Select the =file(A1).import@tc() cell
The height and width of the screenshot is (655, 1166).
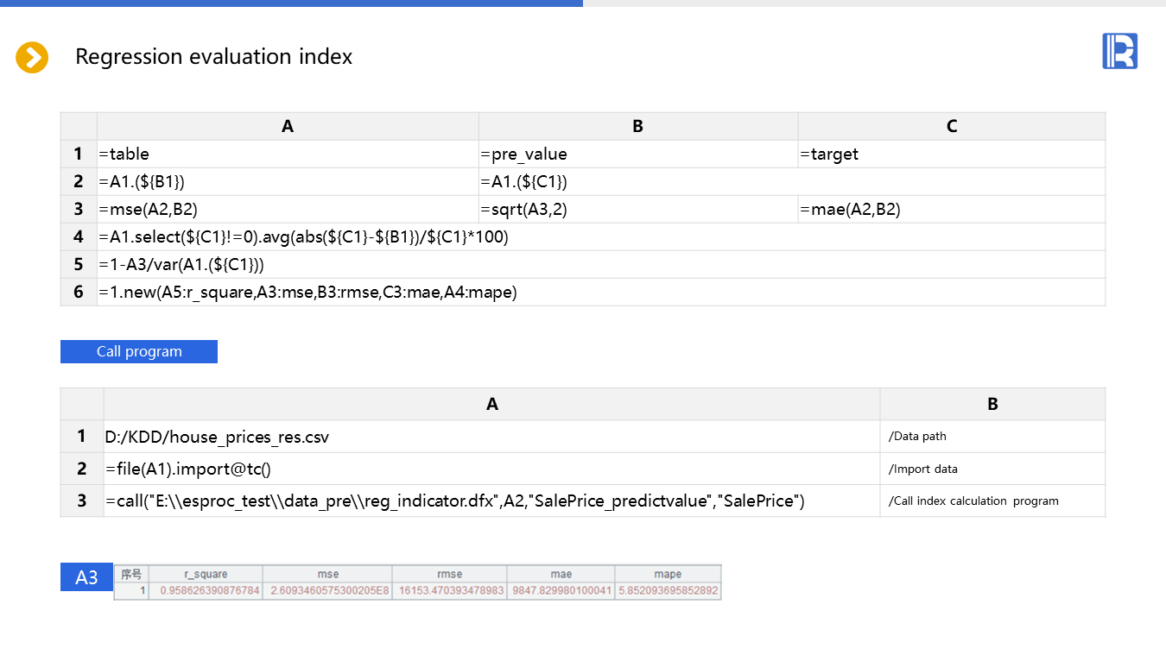(x=491, y=469)
